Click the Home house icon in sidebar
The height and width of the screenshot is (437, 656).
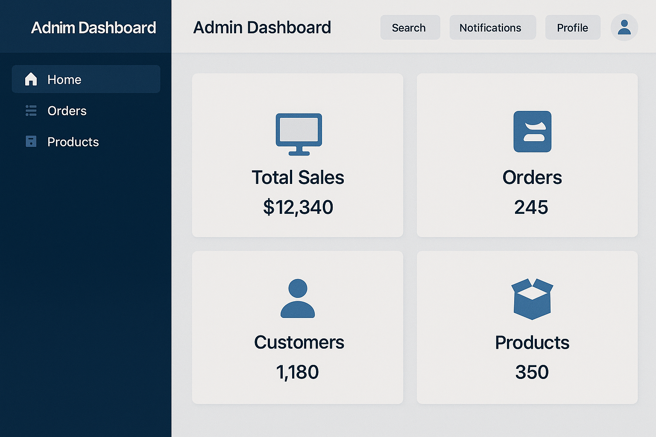coord(31,79)
